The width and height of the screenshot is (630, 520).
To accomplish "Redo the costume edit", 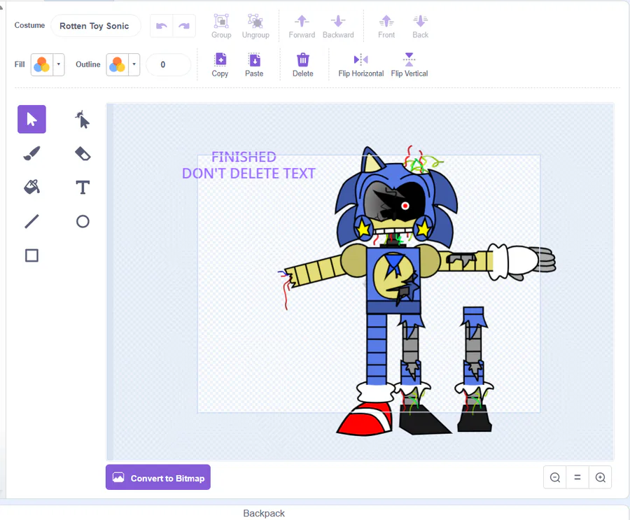I will (184, 26).
